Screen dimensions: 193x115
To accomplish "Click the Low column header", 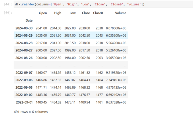I will [72, 13].
